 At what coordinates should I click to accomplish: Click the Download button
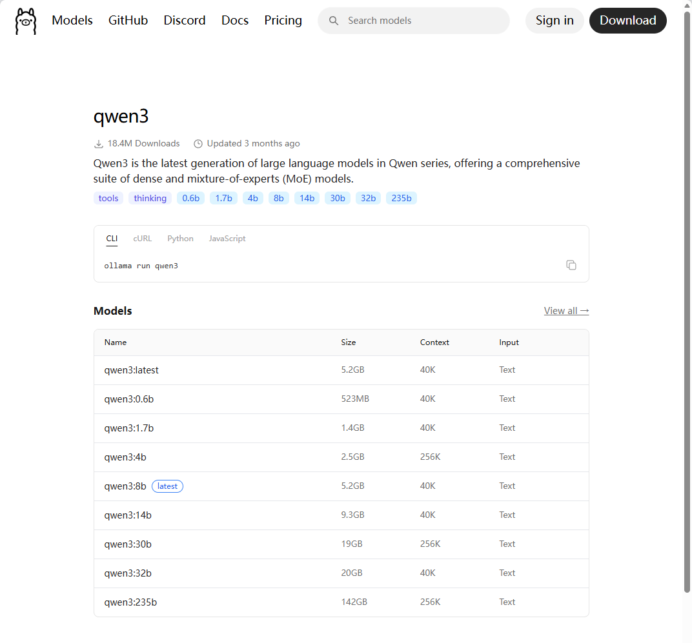[627, 21]
